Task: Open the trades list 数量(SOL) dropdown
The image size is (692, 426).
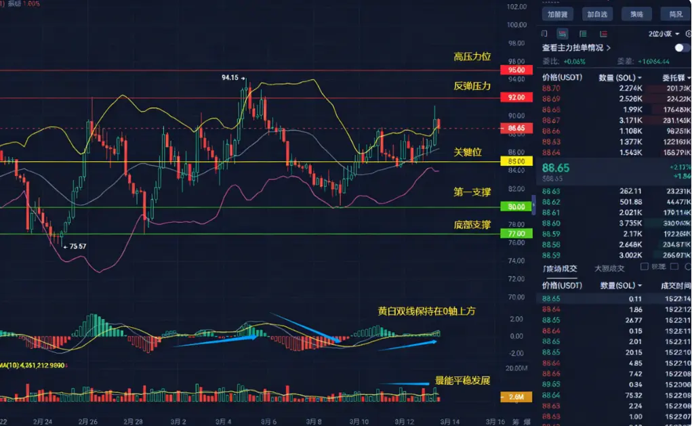Action: [x=621, y=285]
